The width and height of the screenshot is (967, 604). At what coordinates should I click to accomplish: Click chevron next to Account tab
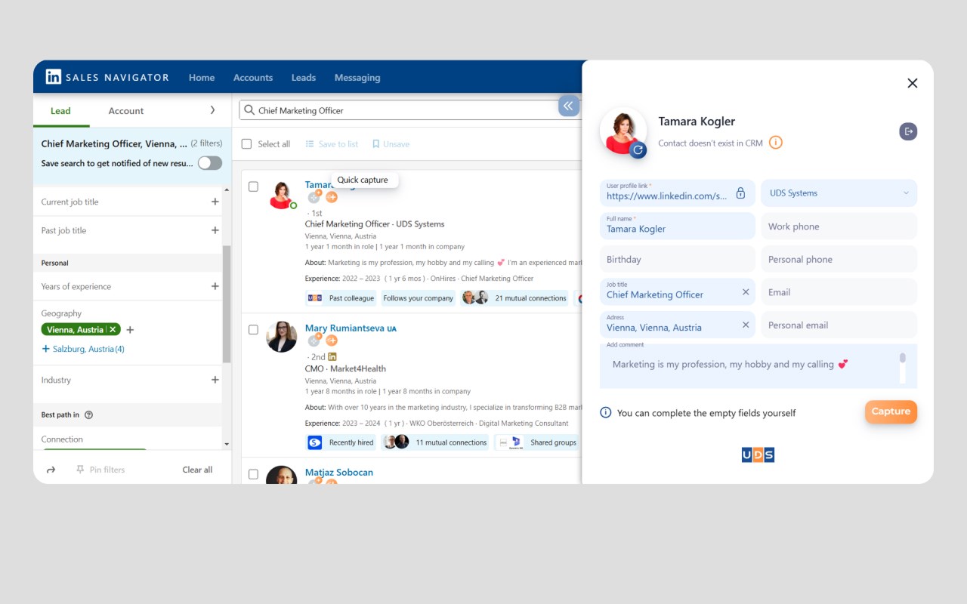click(x=212, y=110)
